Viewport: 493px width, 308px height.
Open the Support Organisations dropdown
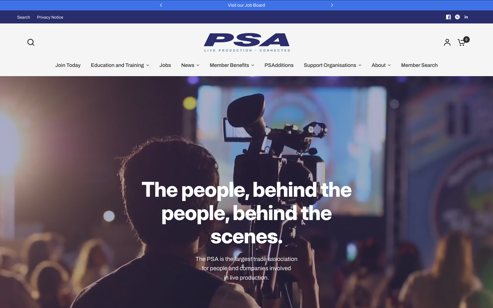tap(333, 65)
